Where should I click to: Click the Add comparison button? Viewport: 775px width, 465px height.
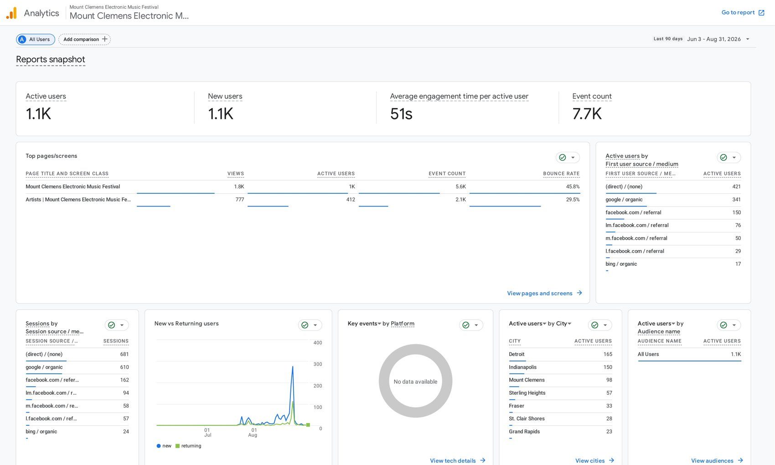click(84, 39)
